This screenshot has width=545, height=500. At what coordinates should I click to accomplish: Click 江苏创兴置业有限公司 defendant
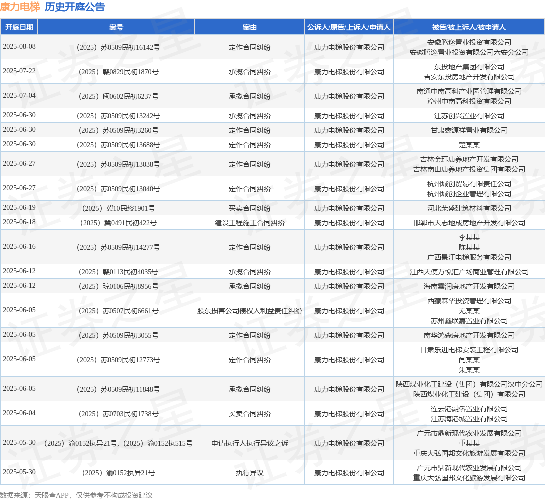tap(469, 116)
